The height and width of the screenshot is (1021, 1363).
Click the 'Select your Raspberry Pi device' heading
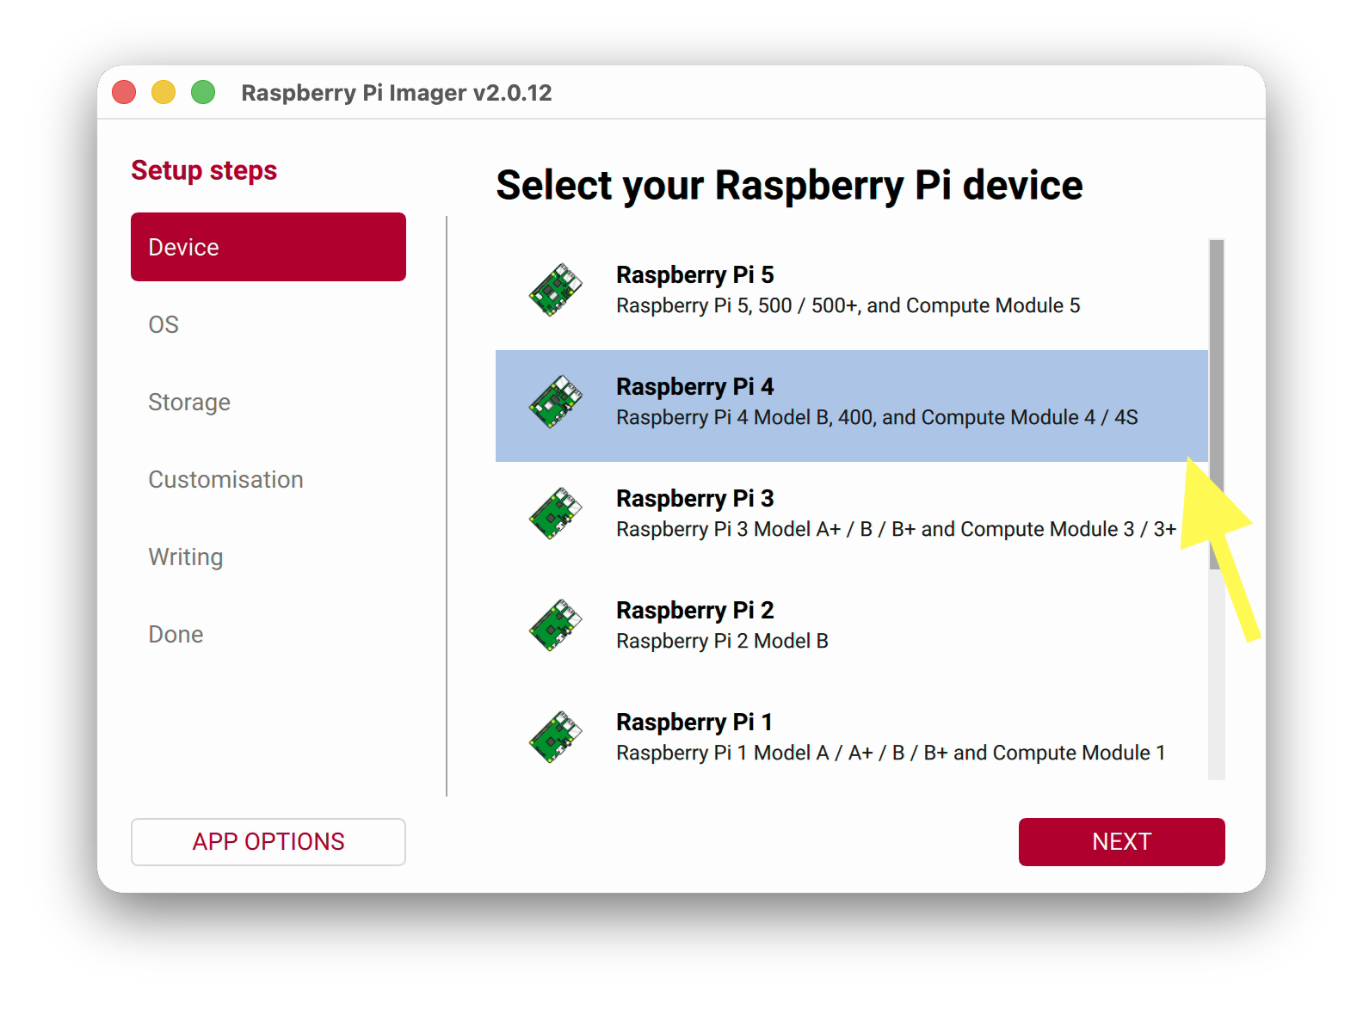[789, 186]
